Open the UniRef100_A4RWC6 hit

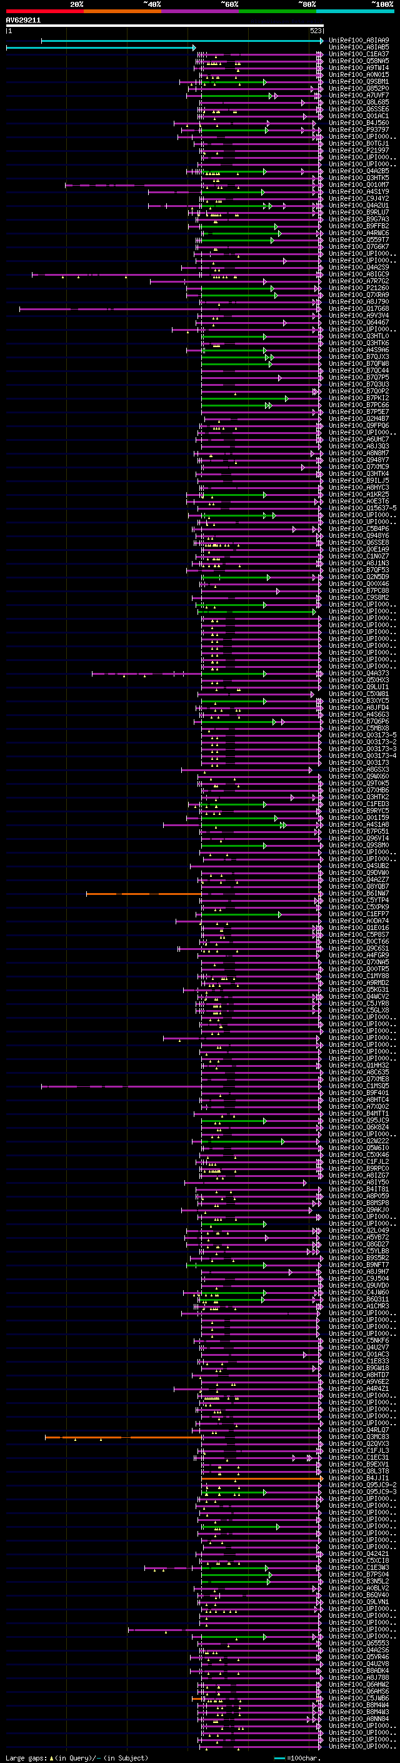point(359,233)
